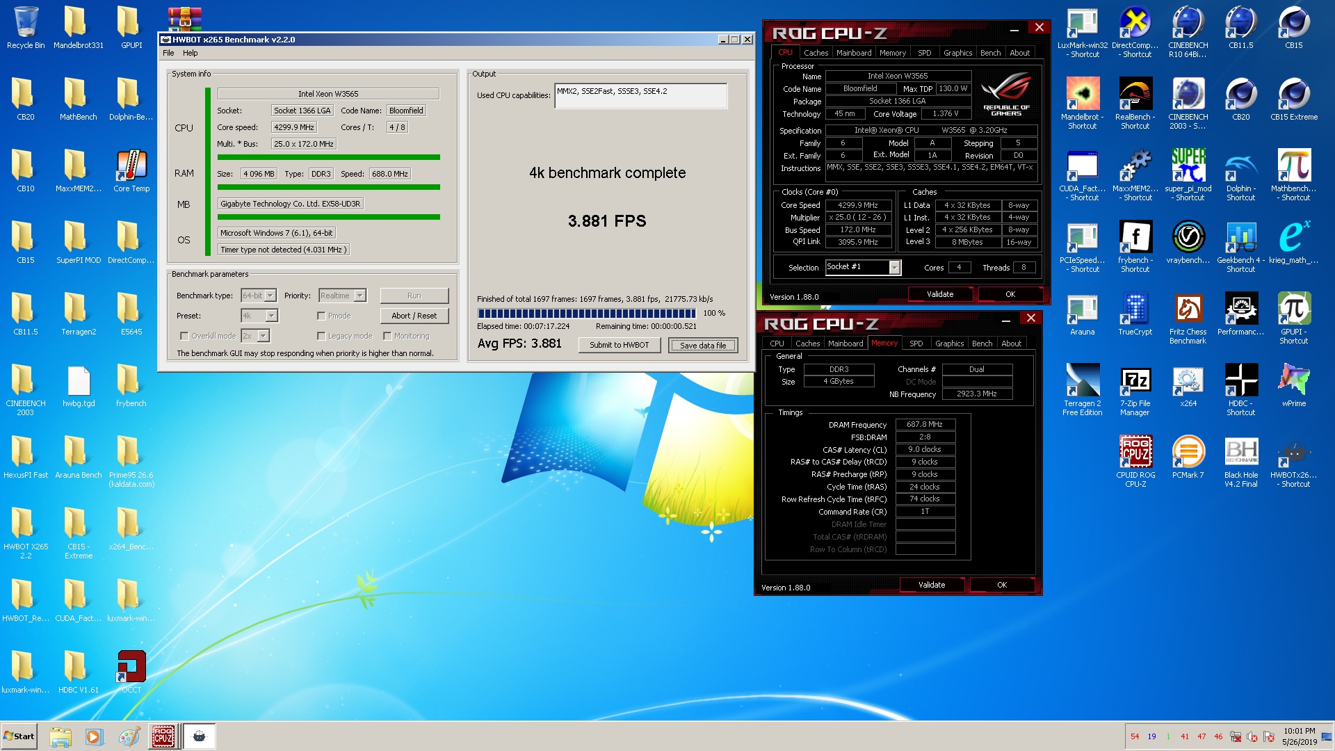Open Black Hole V4.2 Final icon
The image size is (1335, 751).
[x=1241, y=462]
